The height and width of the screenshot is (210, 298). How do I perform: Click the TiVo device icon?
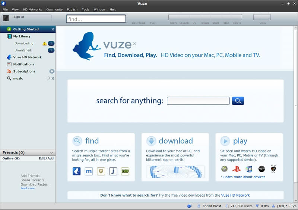[x=273, y=169]
